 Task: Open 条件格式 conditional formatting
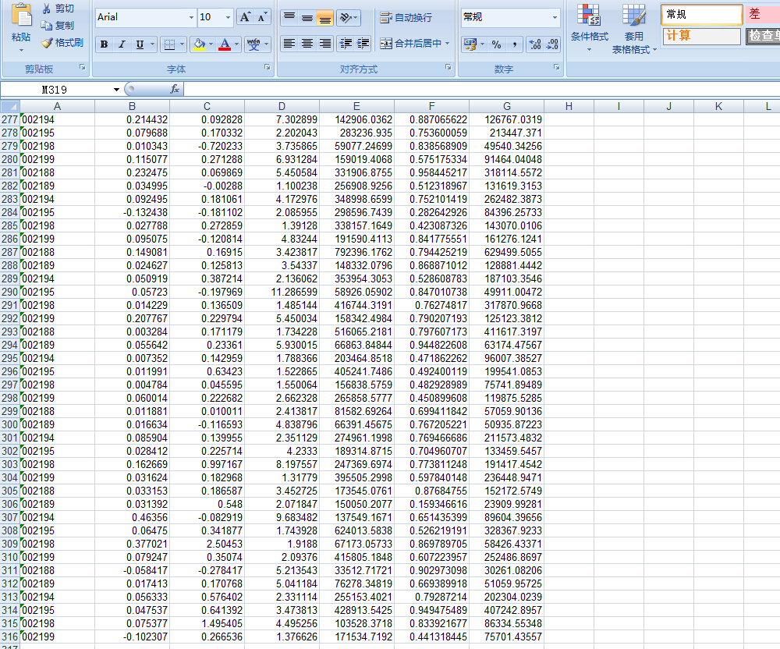[x=590, y=28]
